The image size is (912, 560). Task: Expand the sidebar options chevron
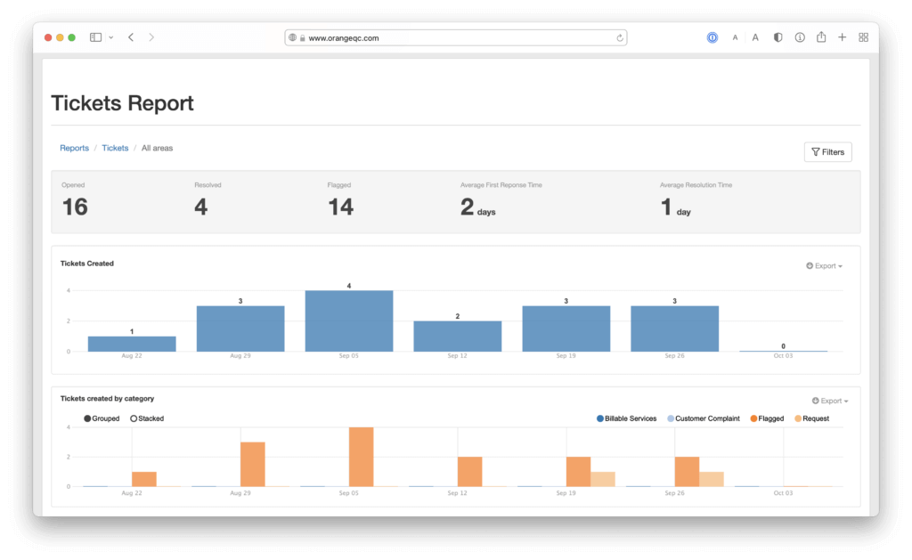(x=110, y=37)
